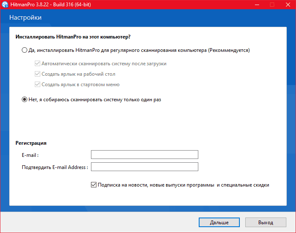Click 'Инсталлировать HitmanPro на этот компьютер?' heading
Image resolution: width=296 pixels, height=233 pixels.
[x=73, y=37]
